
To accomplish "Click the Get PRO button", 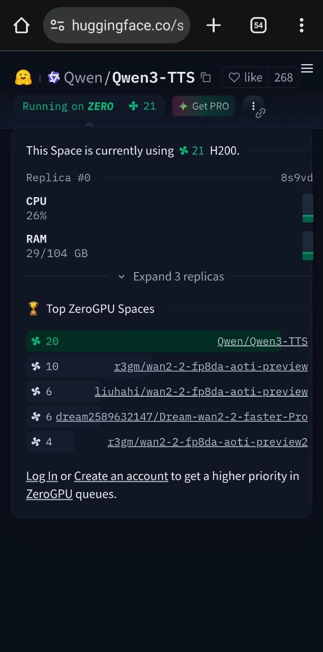I will coord(203,106).
